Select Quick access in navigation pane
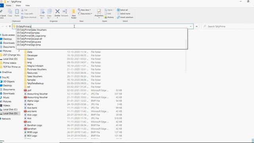The width and height of the screenshot is (254, 143). pyautogui.click(x=8, y=35)
